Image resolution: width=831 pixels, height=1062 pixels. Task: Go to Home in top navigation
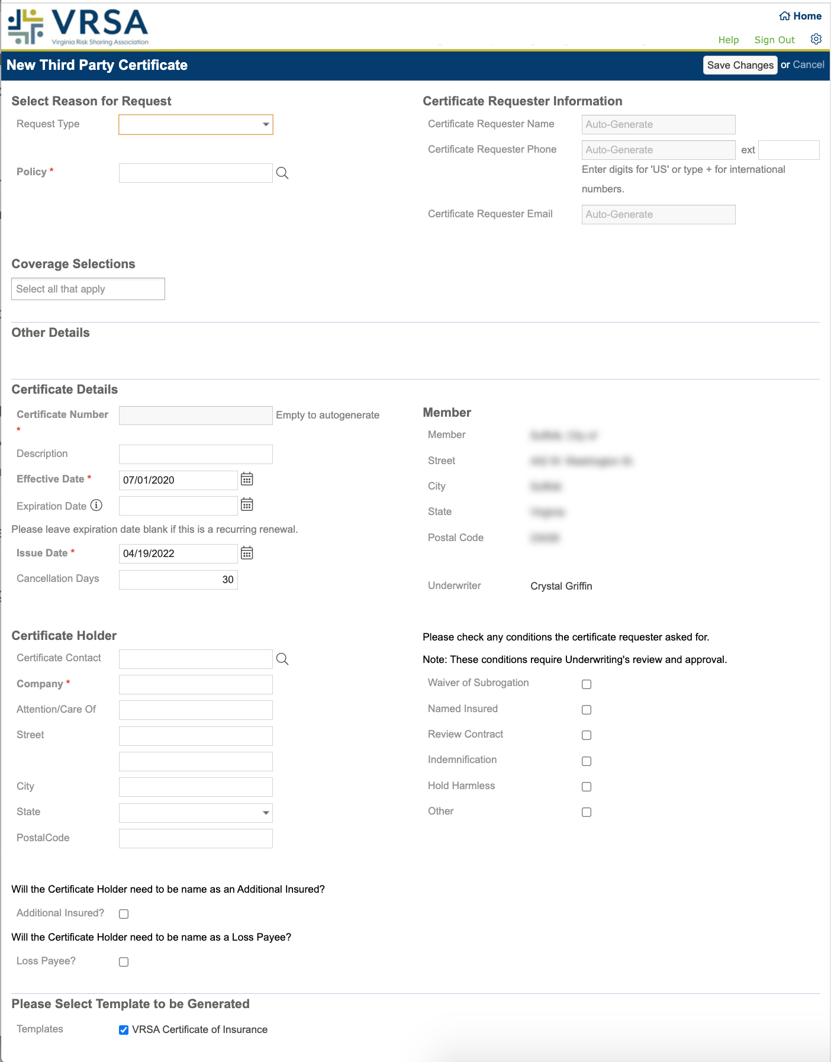pyautogui.click(x=800, y=16)
